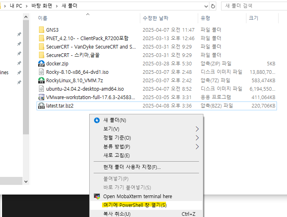The image size is (287, 217).
Task: Click chevron after 바탕 화면 in breadcrumb
Action: click(57, 6)
